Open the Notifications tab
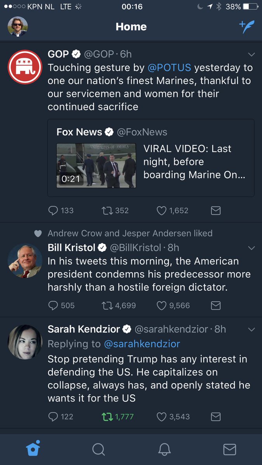262x465 pixels. coord(165,449)
